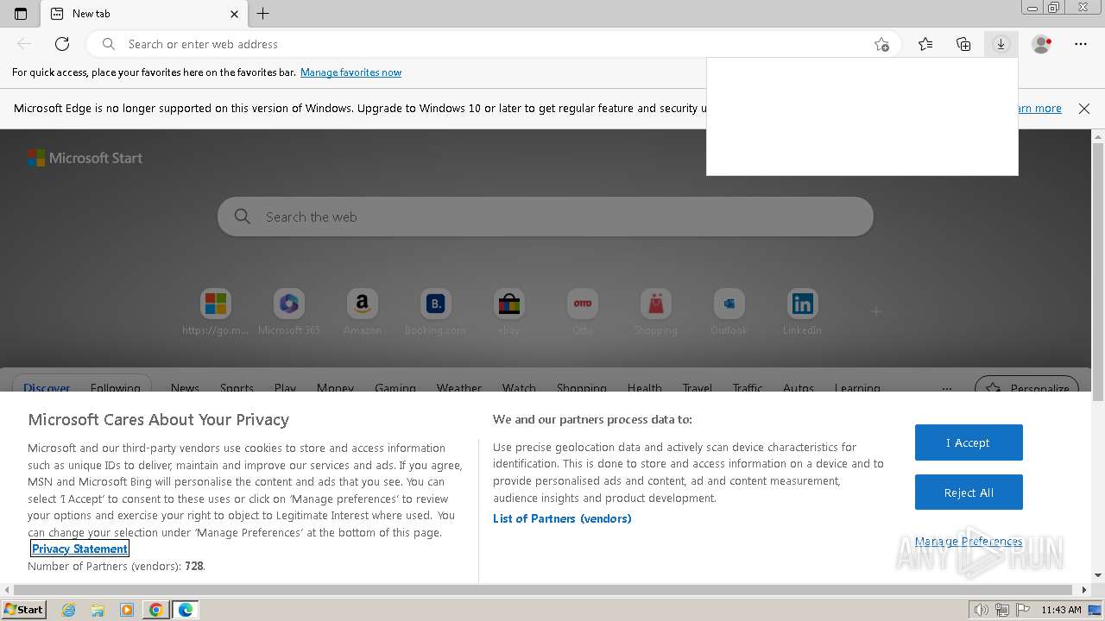The width and height of the screenshot is (1105, 621).
Task: Click the system clock 11:43 AM
Action: [1061, 610]
